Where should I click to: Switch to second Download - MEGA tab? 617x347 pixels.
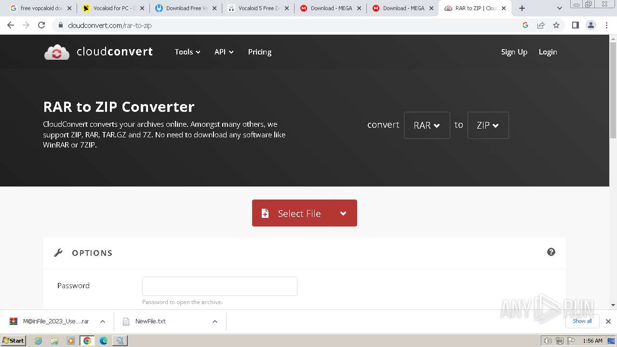(x=403, y=8)
